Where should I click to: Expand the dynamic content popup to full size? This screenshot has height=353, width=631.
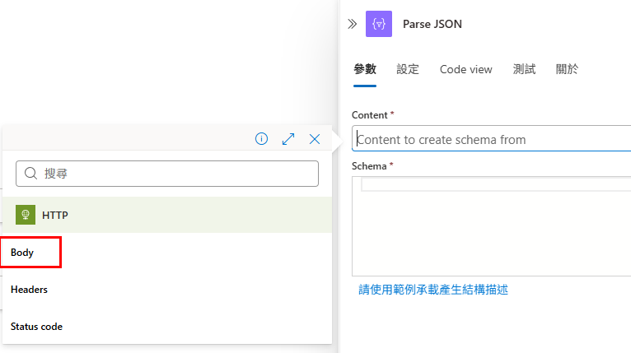coord(288,139)
